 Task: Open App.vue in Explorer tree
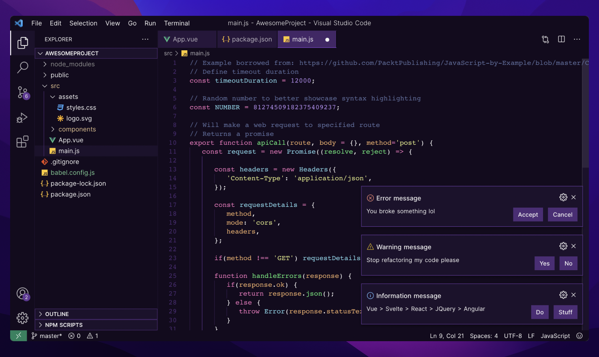click(x=96, y=140)
